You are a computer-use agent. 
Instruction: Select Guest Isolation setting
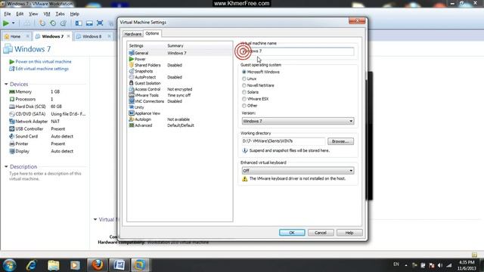tap(180, 83)
